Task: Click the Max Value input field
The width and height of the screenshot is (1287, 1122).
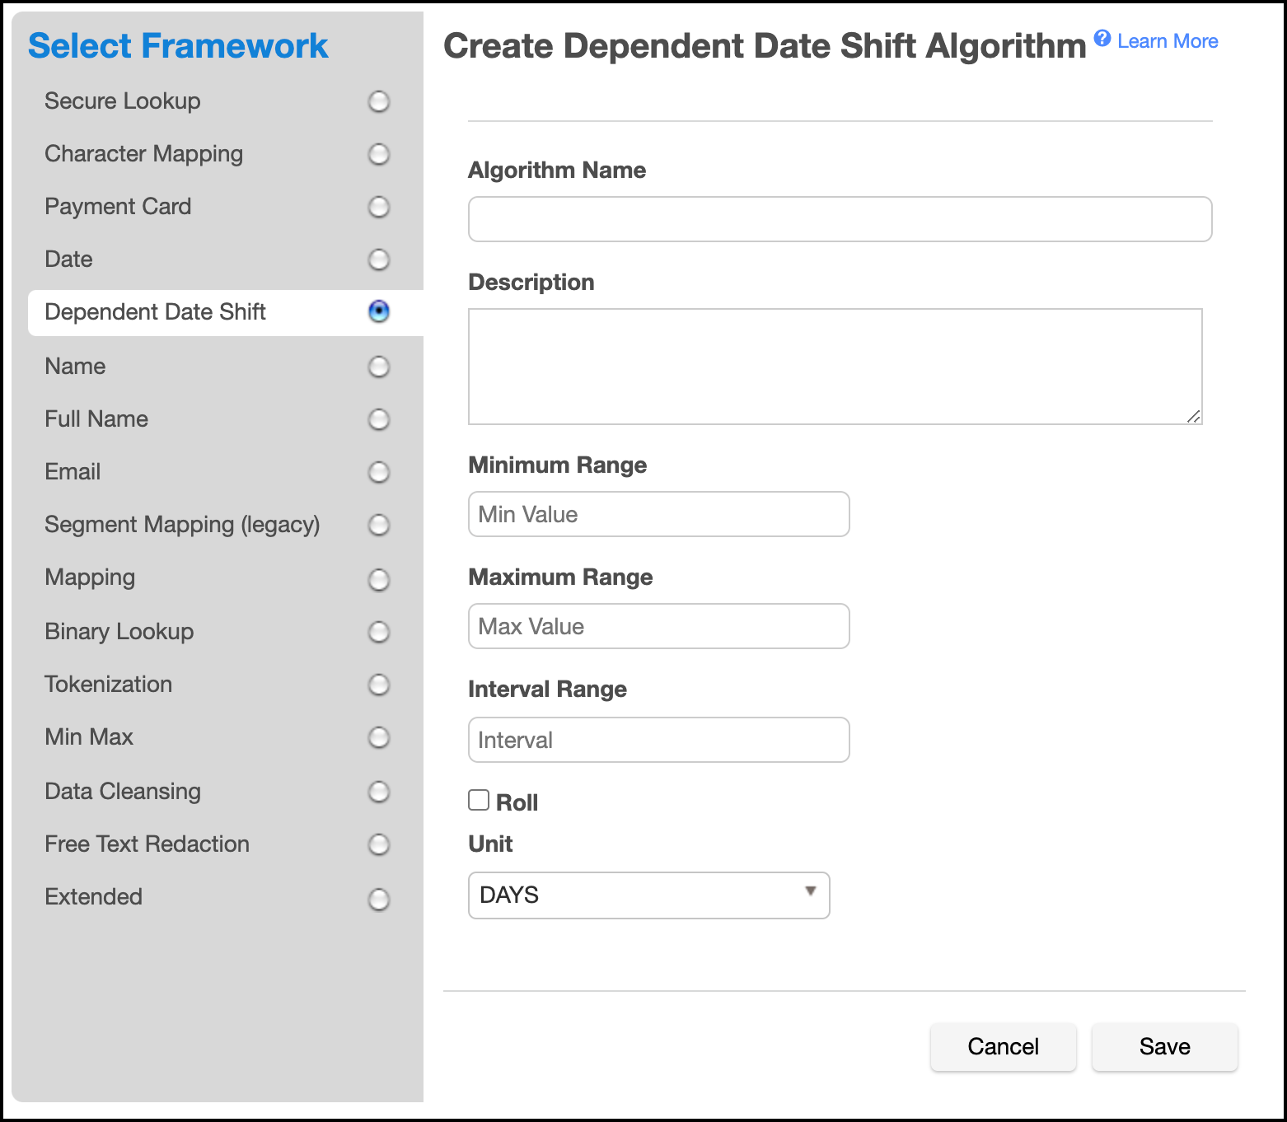Action: pyautogui.click(x=658, y=626)
